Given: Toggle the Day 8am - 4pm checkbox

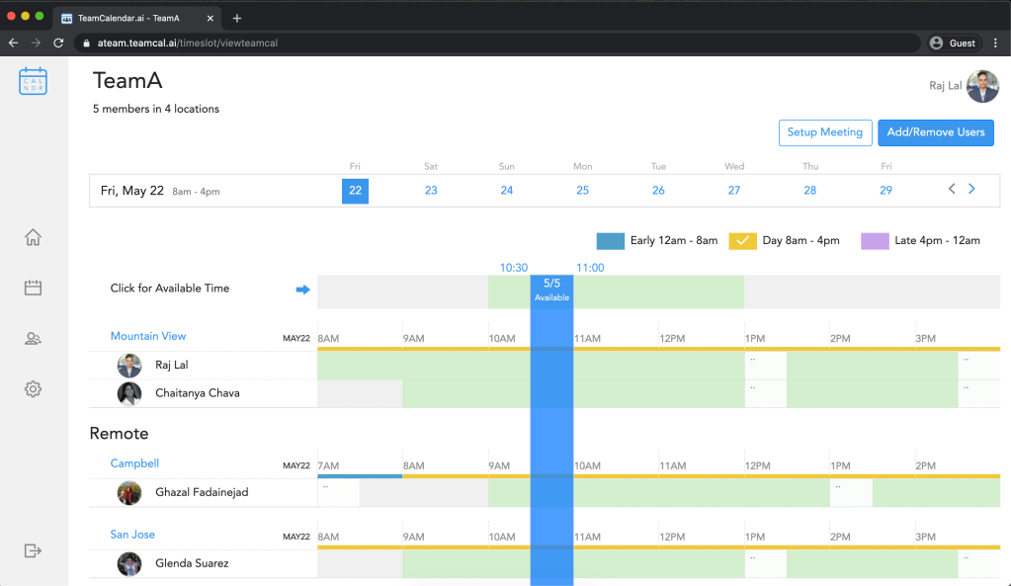Looking at the screenshot, I should tap(742, 240).
